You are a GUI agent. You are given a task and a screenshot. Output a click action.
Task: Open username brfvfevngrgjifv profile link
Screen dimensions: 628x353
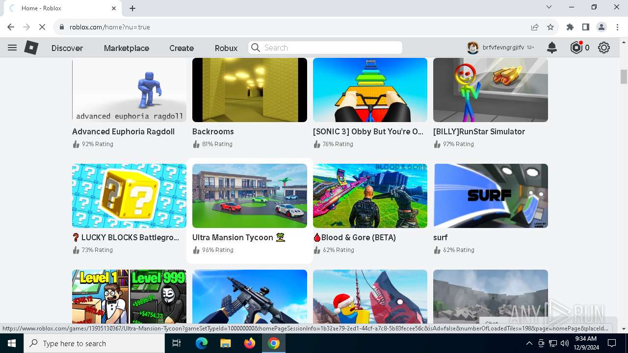tap(503, 48)
